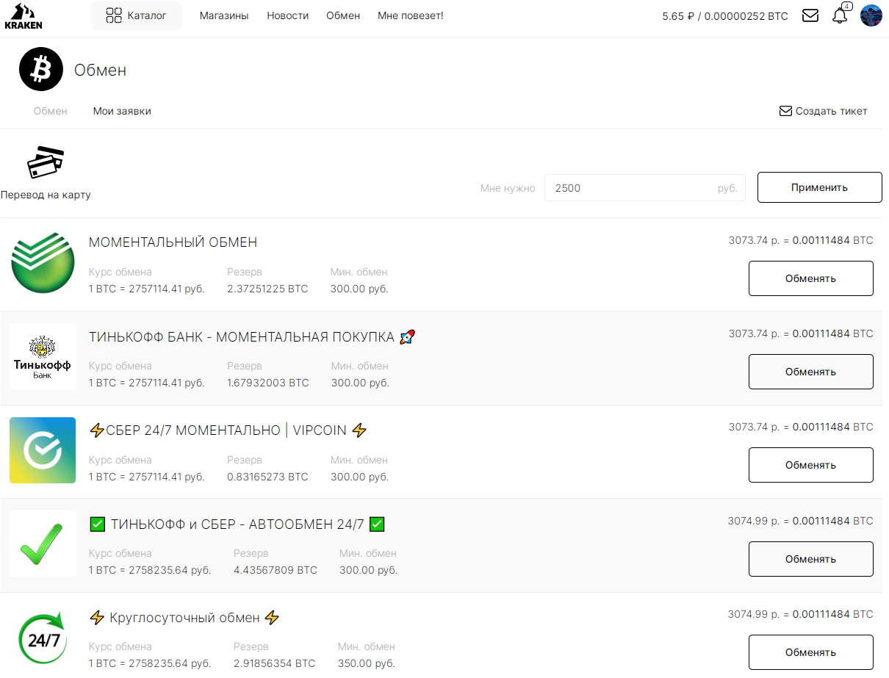Click Обменять for СБЕР 24/7 VIPCOIN
This screenshot has width=889, height=678.
point(811,465)
